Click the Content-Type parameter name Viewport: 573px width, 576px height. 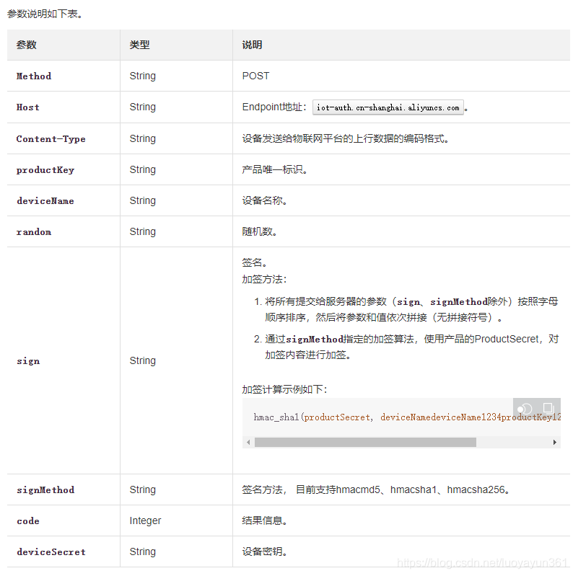(51, 139)
